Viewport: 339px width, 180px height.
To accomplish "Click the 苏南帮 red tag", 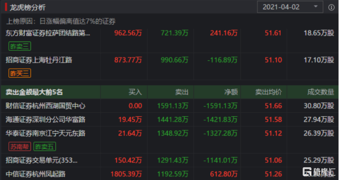I will click(x=20, y=147).
